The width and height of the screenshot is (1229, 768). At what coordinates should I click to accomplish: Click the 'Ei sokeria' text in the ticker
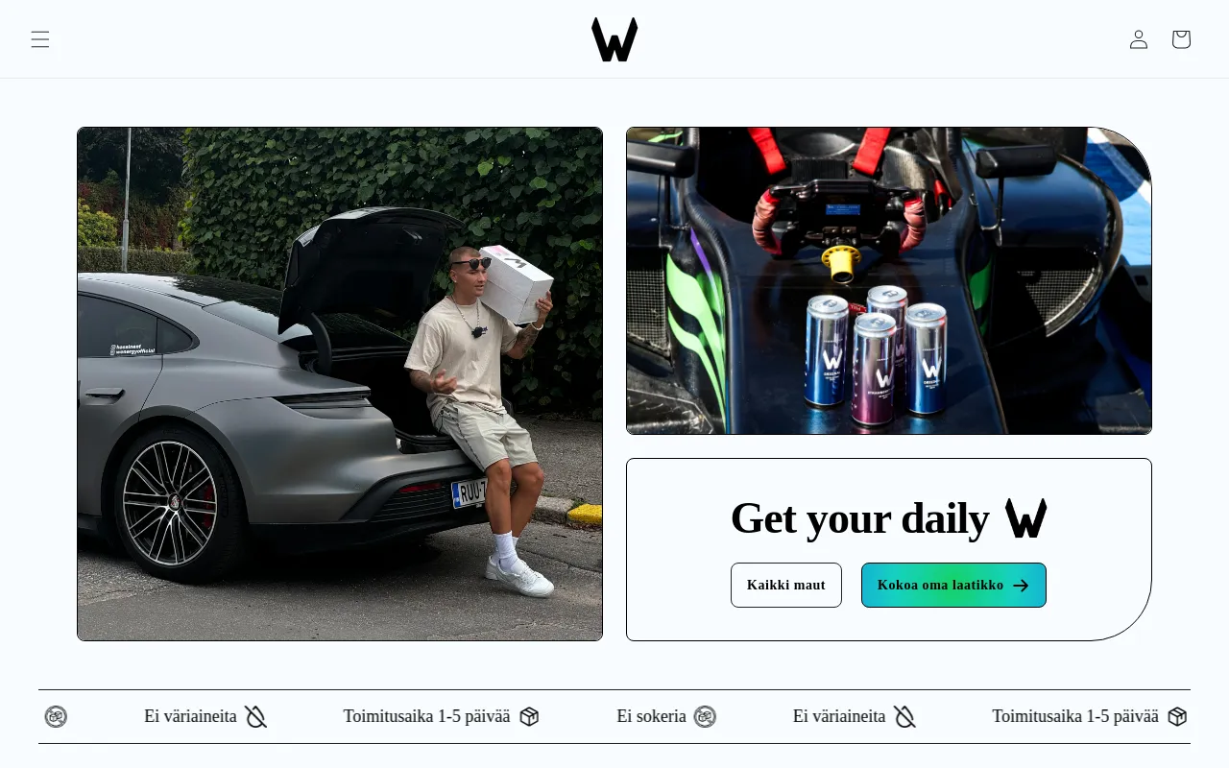tap(651, 716)
